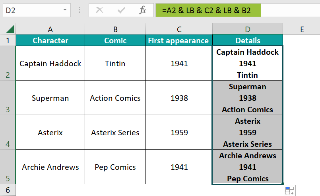
Task: Click the First appearance header cell
Action: coord(179,40)
